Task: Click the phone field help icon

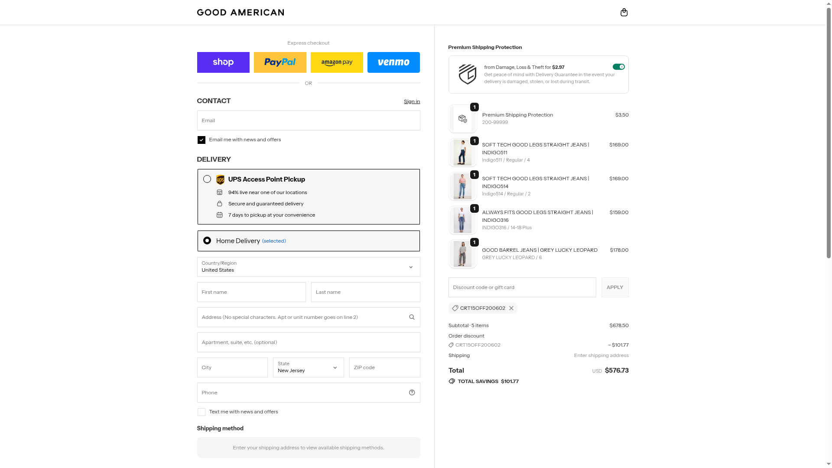Action: (412, 393)
